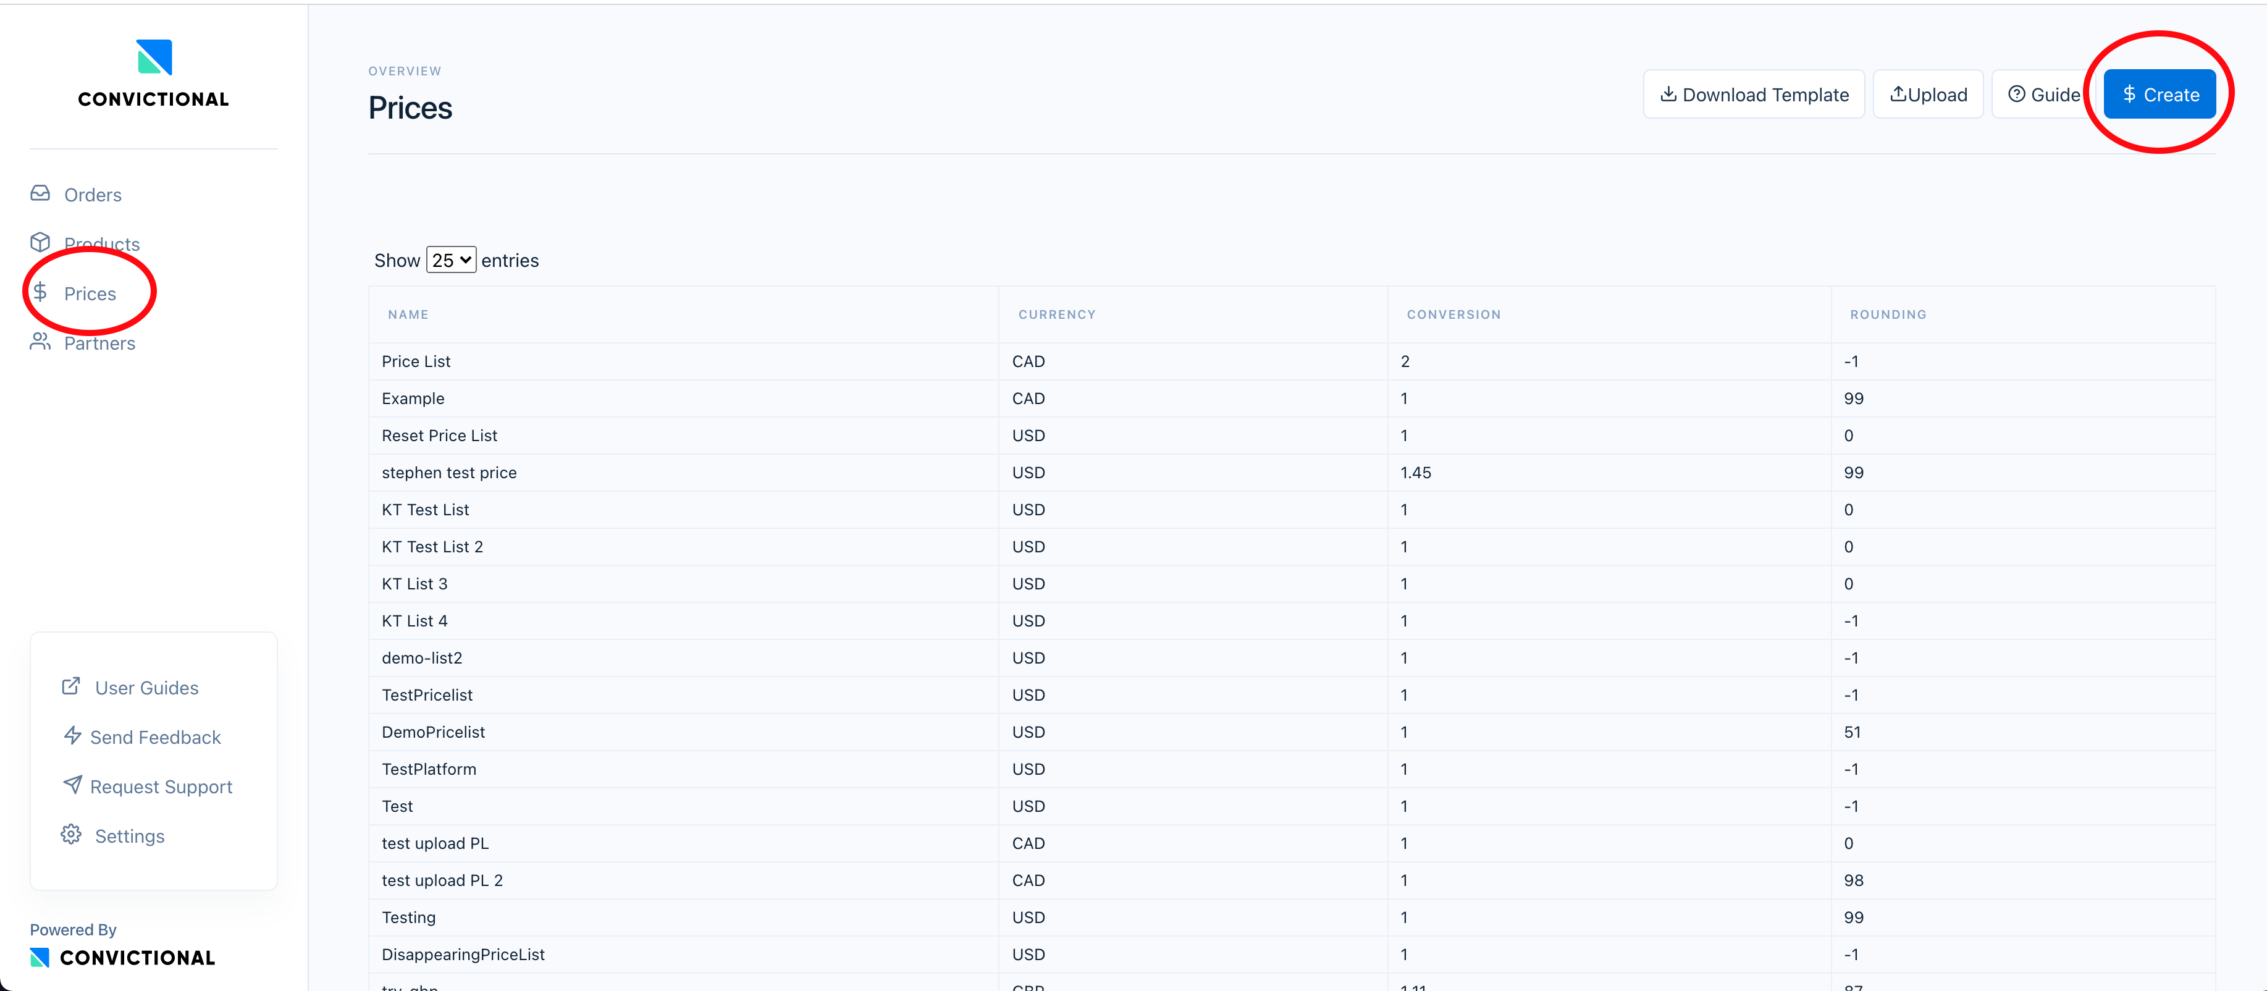
Task: Select the 'KT List 4' row
Action: pos(1292,620)
